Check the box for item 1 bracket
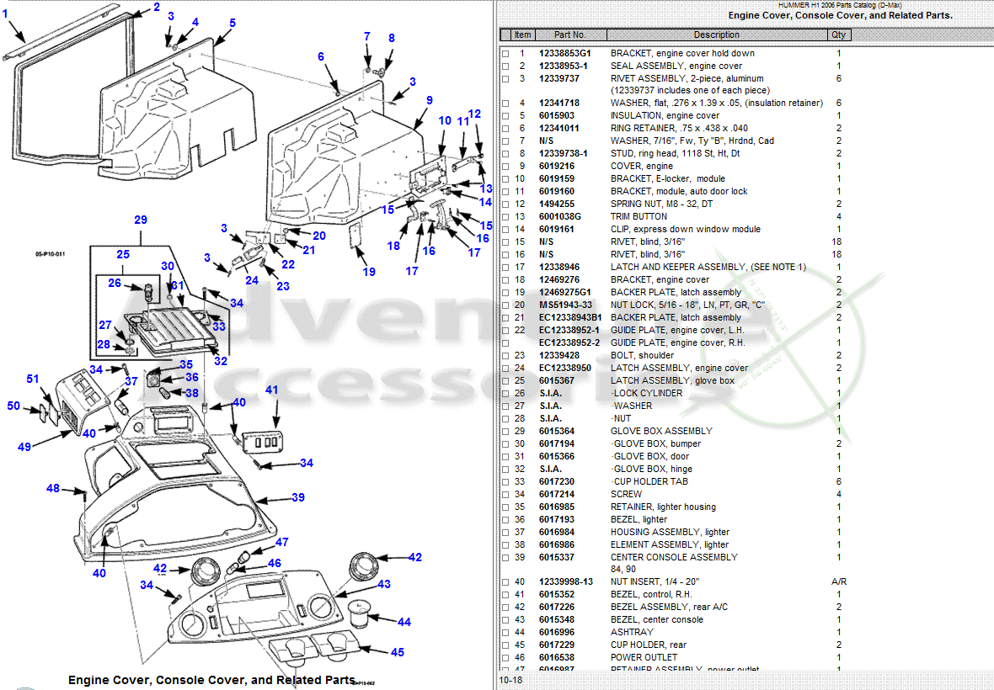Image resolution: width=994 pixels, height=690 pixels. [x=505, y=54]
